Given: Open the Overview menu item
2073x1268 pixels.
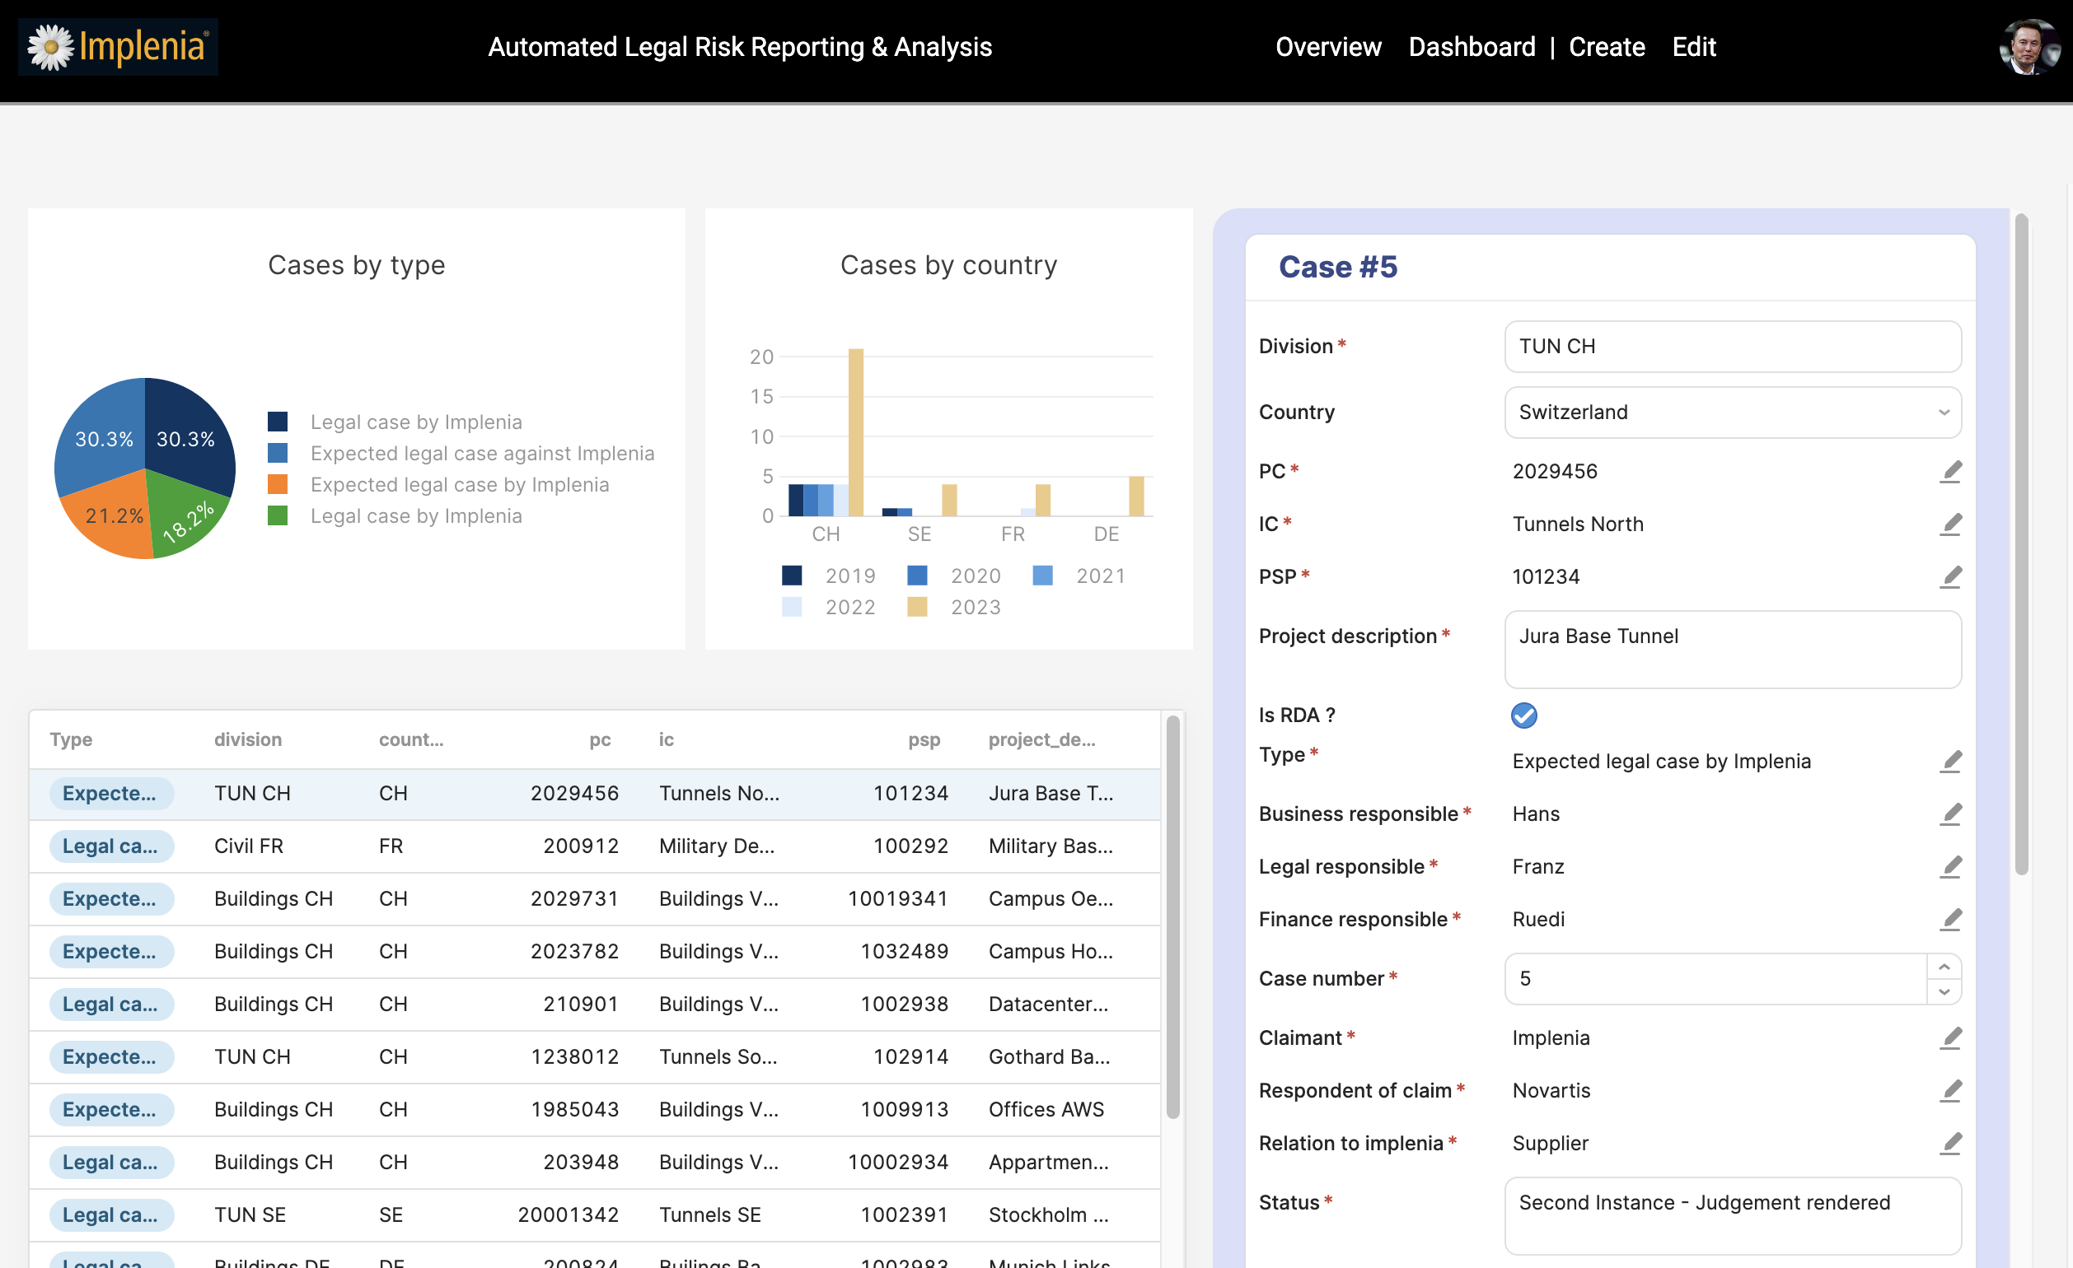Looking at the screenshot, I should (x=1327, y=47).
